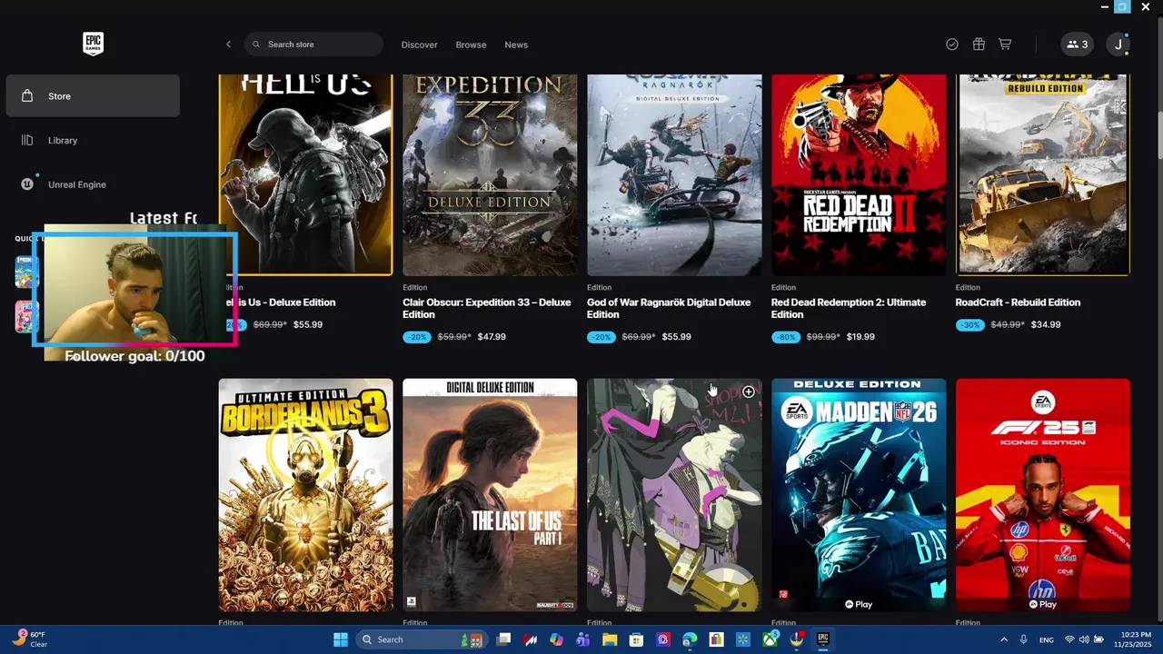Image resolution: width=1163 pixels, height=654 pixels.
Task: Open Microsoft Store from the taskbar
Action: click(x=636, y=639)
